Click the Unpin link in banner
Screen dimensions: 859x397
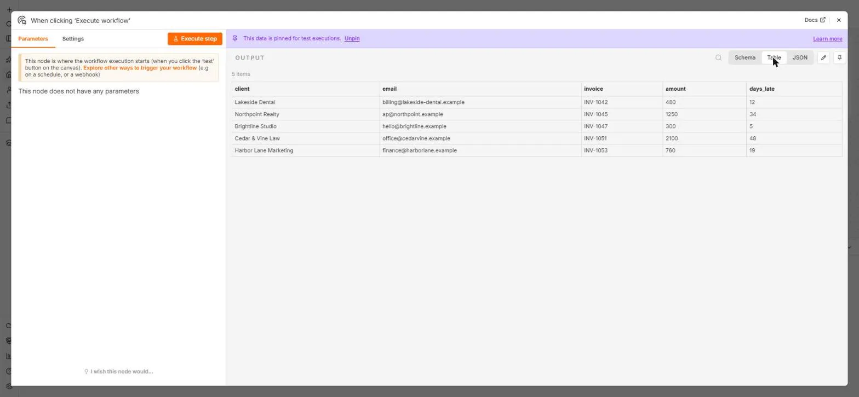(x=352, y=38)
